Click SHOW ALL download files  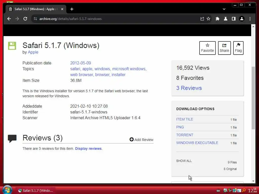click(184, 161)
